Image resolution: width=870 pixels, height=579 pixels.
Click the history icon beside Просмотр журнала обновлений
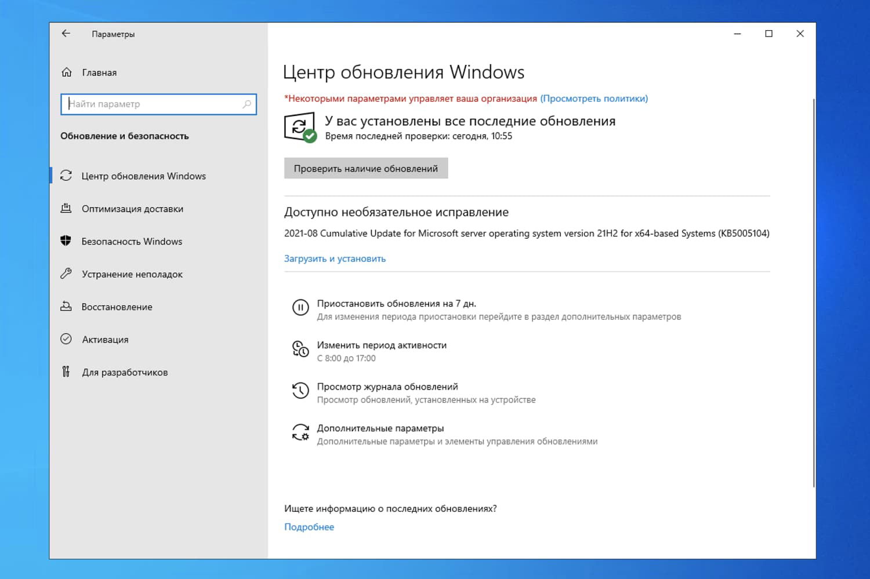(300, 391)
